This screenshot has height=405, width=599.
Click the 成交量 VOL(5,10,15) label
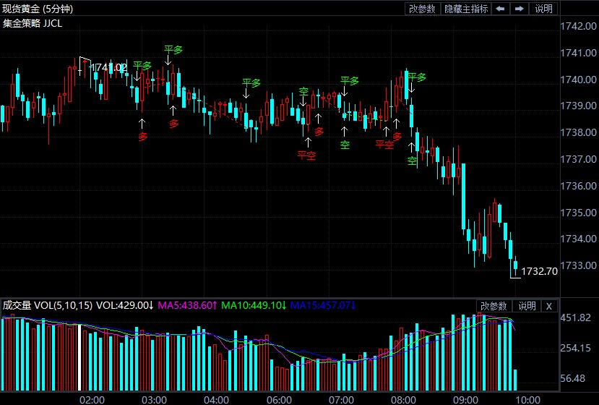coord(48,305)
